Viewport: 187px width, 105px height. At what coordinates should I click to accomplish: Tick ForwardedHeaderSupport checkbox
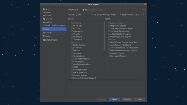pyautogui.click(x=72, y=78)
